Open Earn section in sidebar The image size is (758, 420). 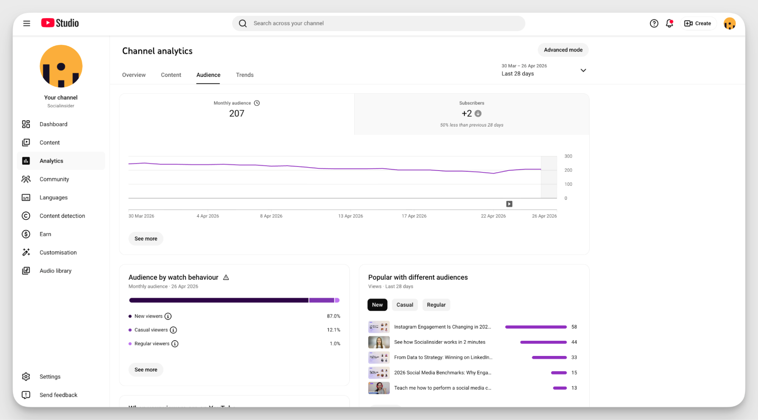[x=61, y=234]
